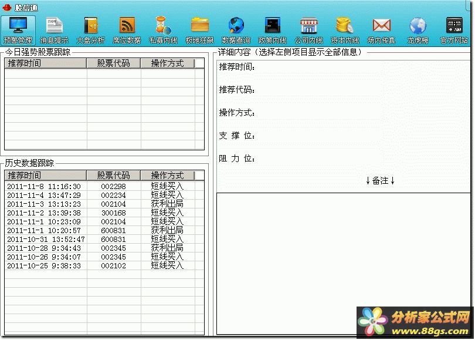The height and width of the screenshot is (340, 475).
Task: Sort today's list by 操作方式 header
Action: pos(168,63)
